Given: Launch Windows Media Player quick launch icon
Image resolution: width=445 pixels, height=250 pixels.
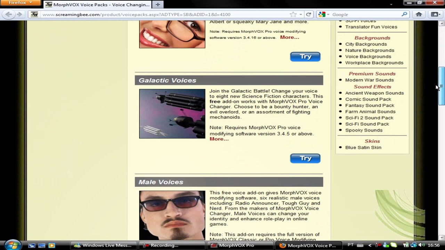Looking at the screenshot, I should click(x=52, y=245).
